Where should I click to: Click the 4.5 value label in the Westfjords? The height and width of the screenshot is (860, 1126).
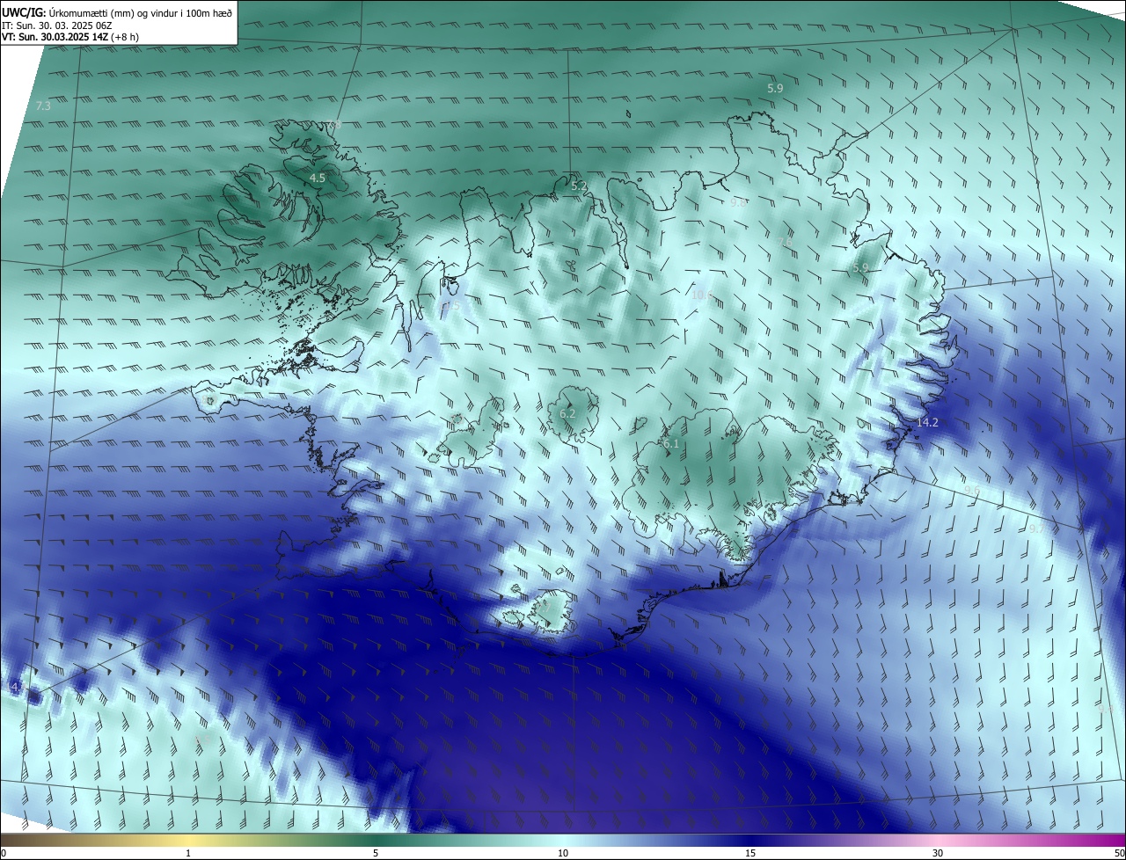[x=318, y=178]
